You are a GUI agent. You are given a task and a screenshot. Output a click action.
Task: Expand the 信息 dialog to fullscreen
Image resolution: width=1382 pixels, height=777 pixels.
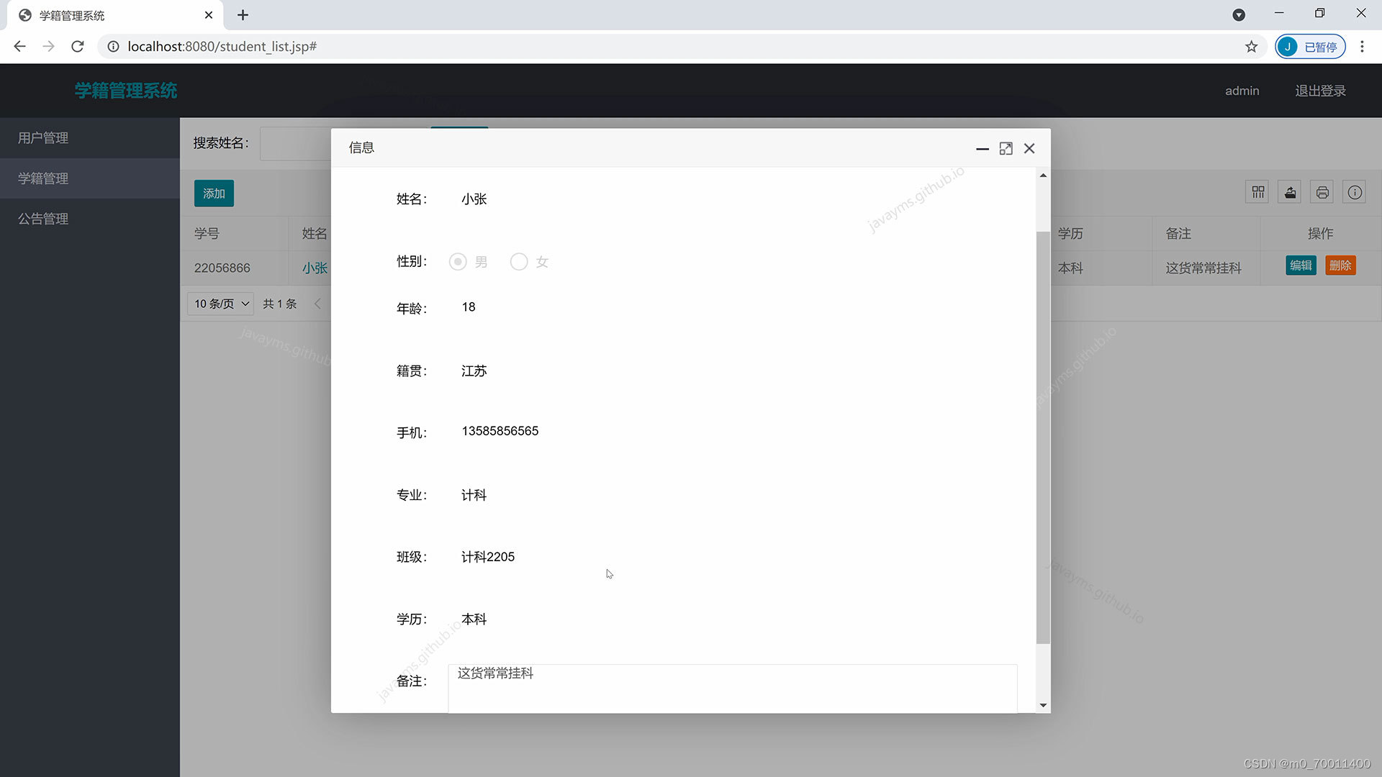(x=1006, y=148)
